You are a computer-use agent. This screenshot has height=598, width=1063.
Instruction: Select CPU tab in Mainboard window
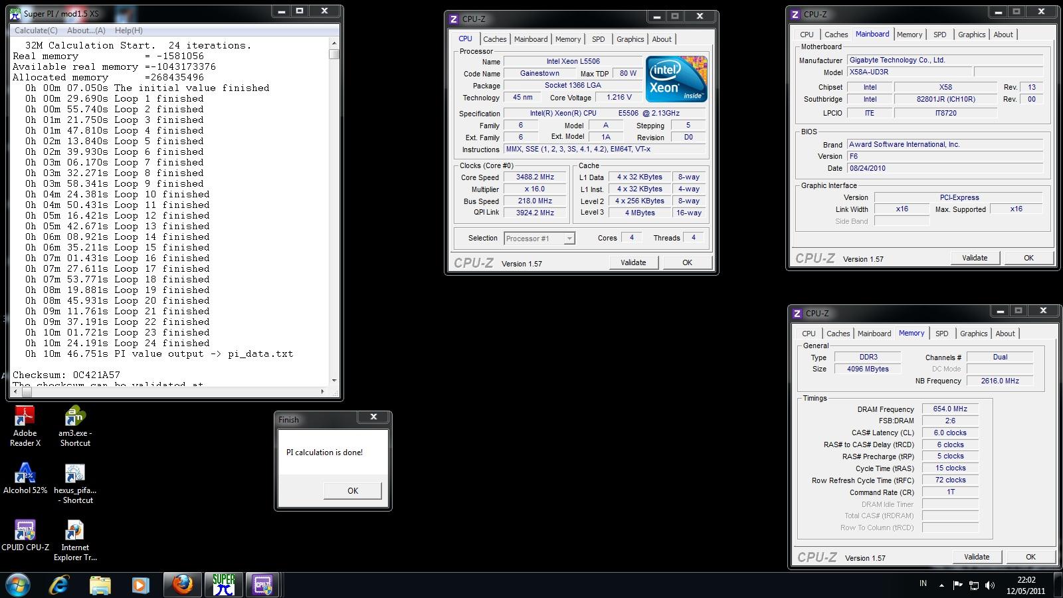click(x=807, y=35)
